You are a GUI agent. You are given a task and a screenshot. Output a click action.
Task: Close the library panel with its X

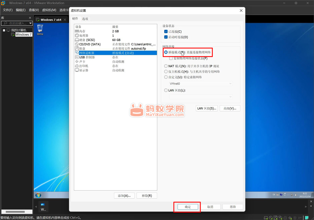coord(30,18)
